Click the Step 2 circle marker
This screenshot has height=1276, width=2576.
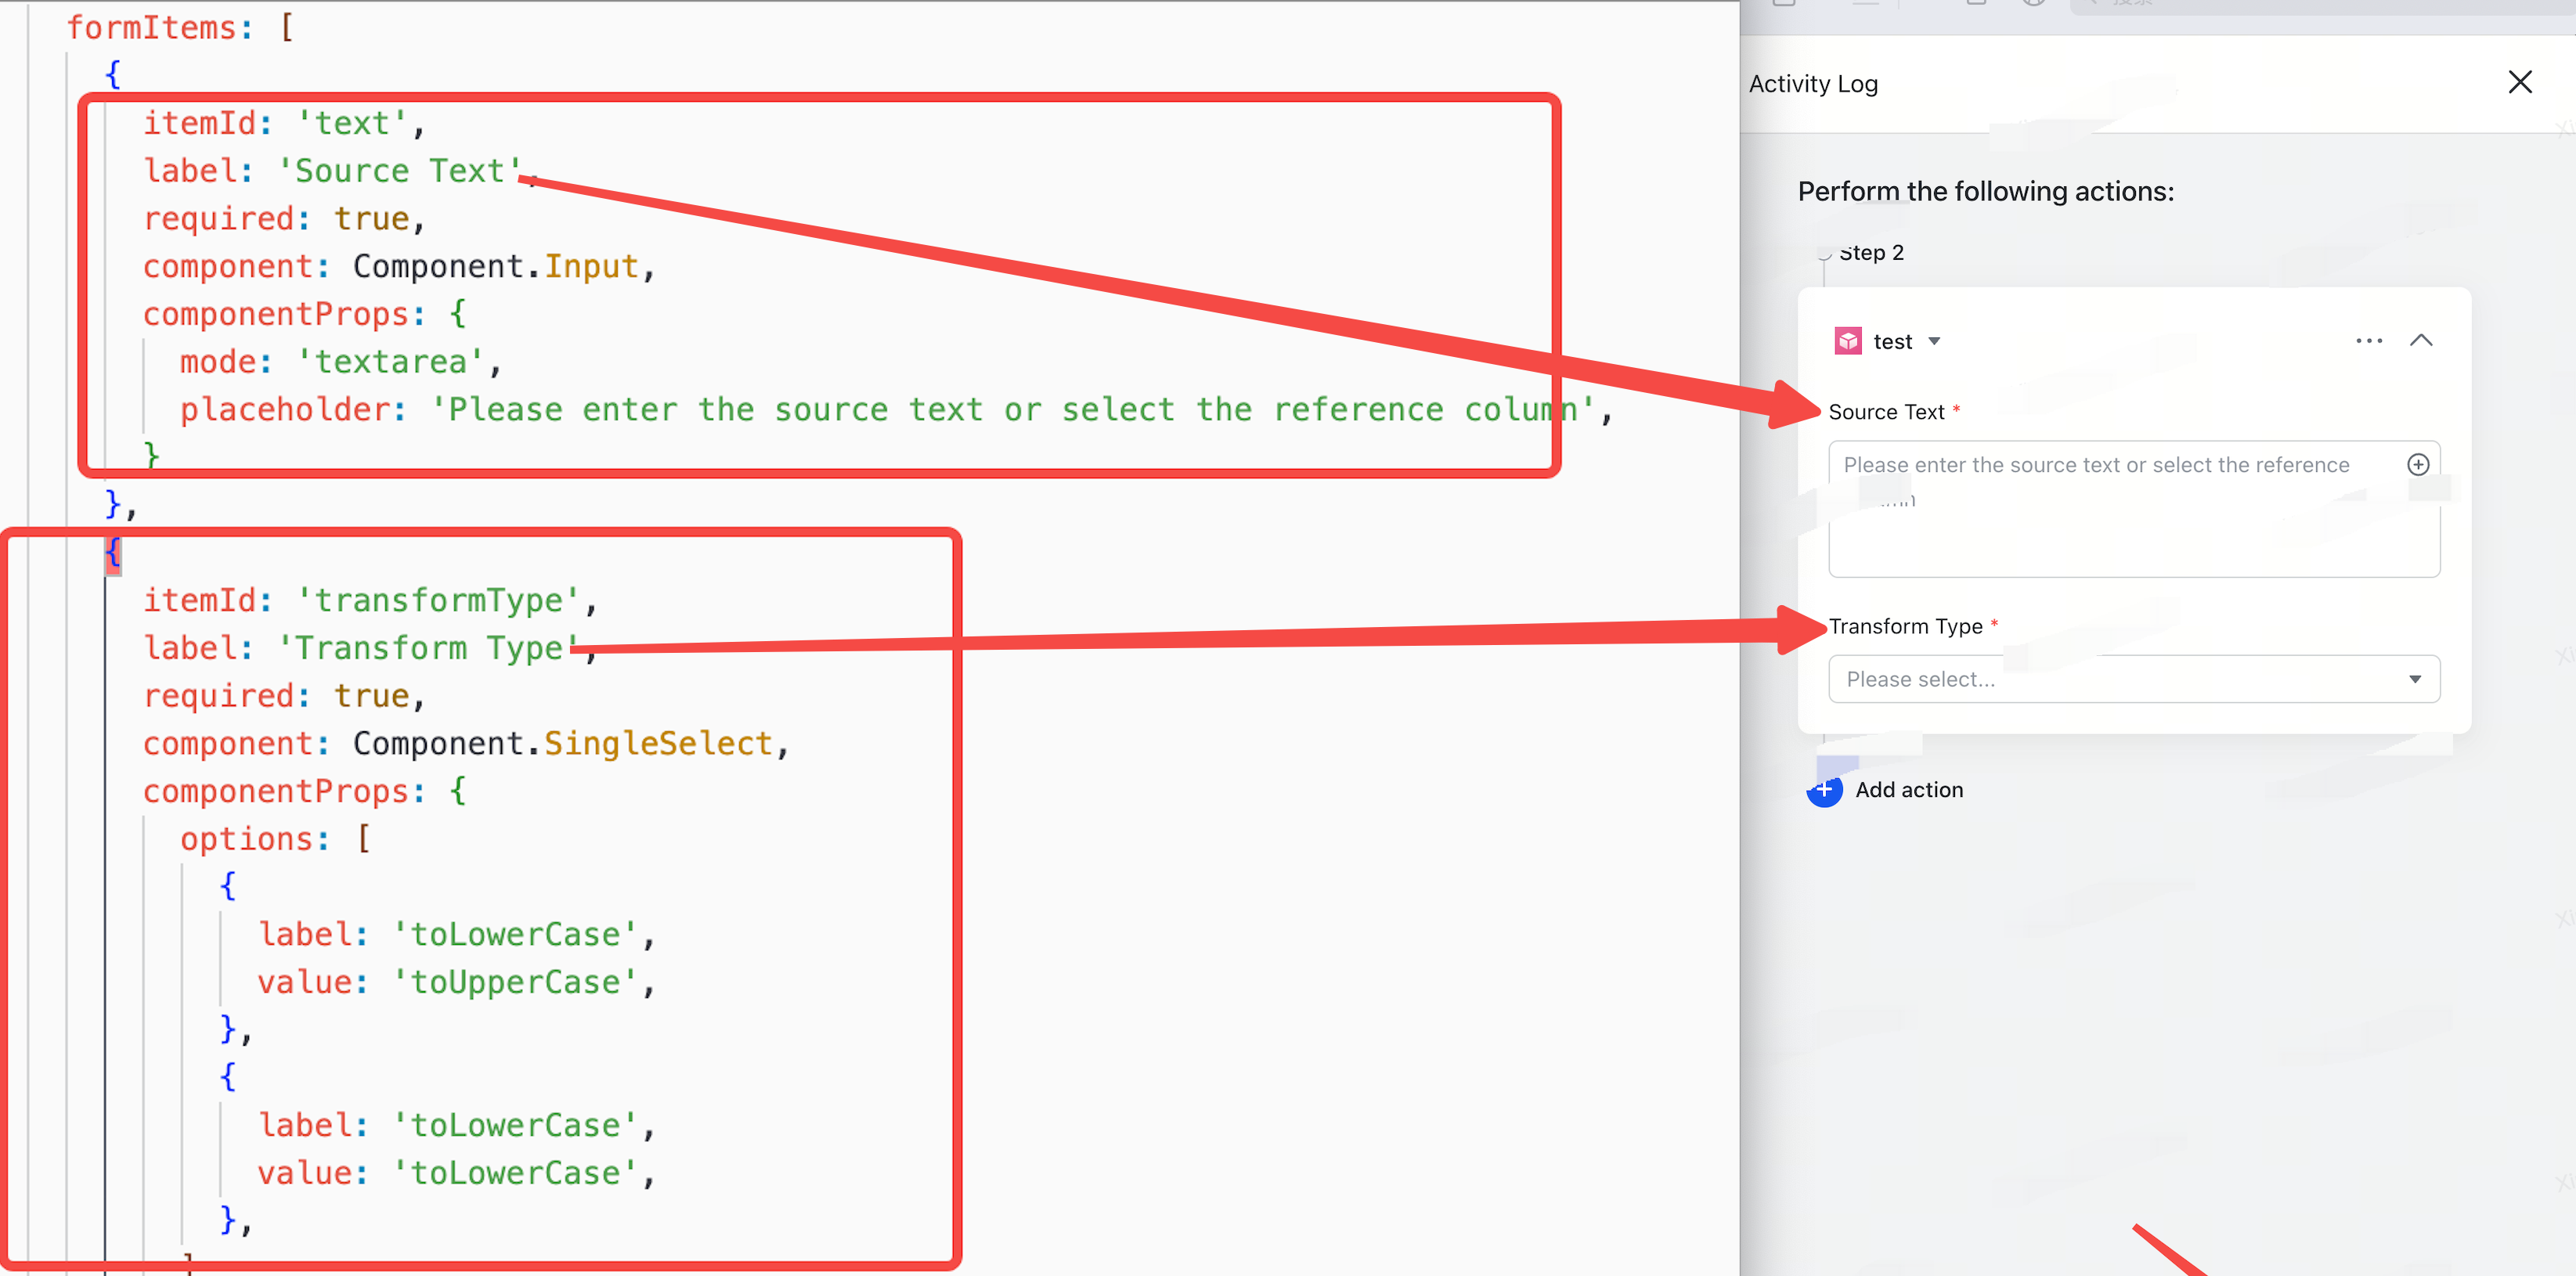pos(1824,252)
